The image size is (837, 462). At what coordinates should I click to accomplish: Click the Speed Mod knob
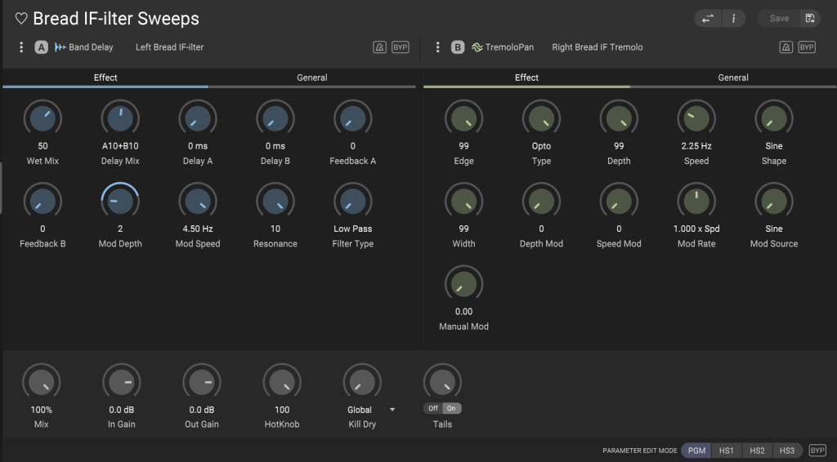[619, 202]
